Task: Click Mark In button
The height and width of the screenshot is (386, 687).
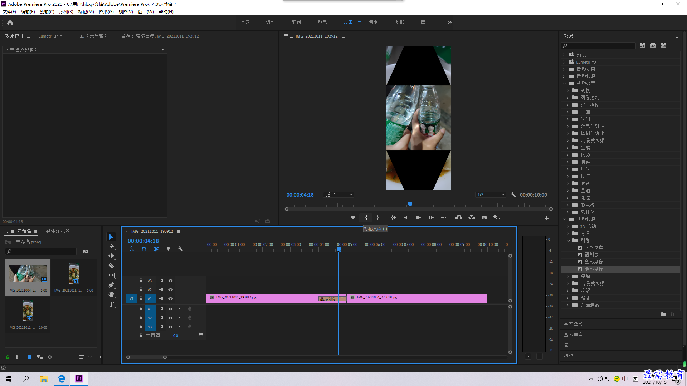Action: coord(366,218)
